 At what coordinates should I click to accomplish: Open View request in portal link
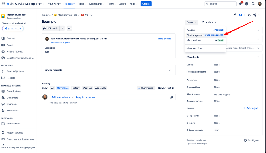click(60, 43)
